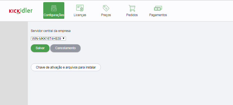Save settings with the Salvar button
Viewport: 233px width, 105px height.
40,48
